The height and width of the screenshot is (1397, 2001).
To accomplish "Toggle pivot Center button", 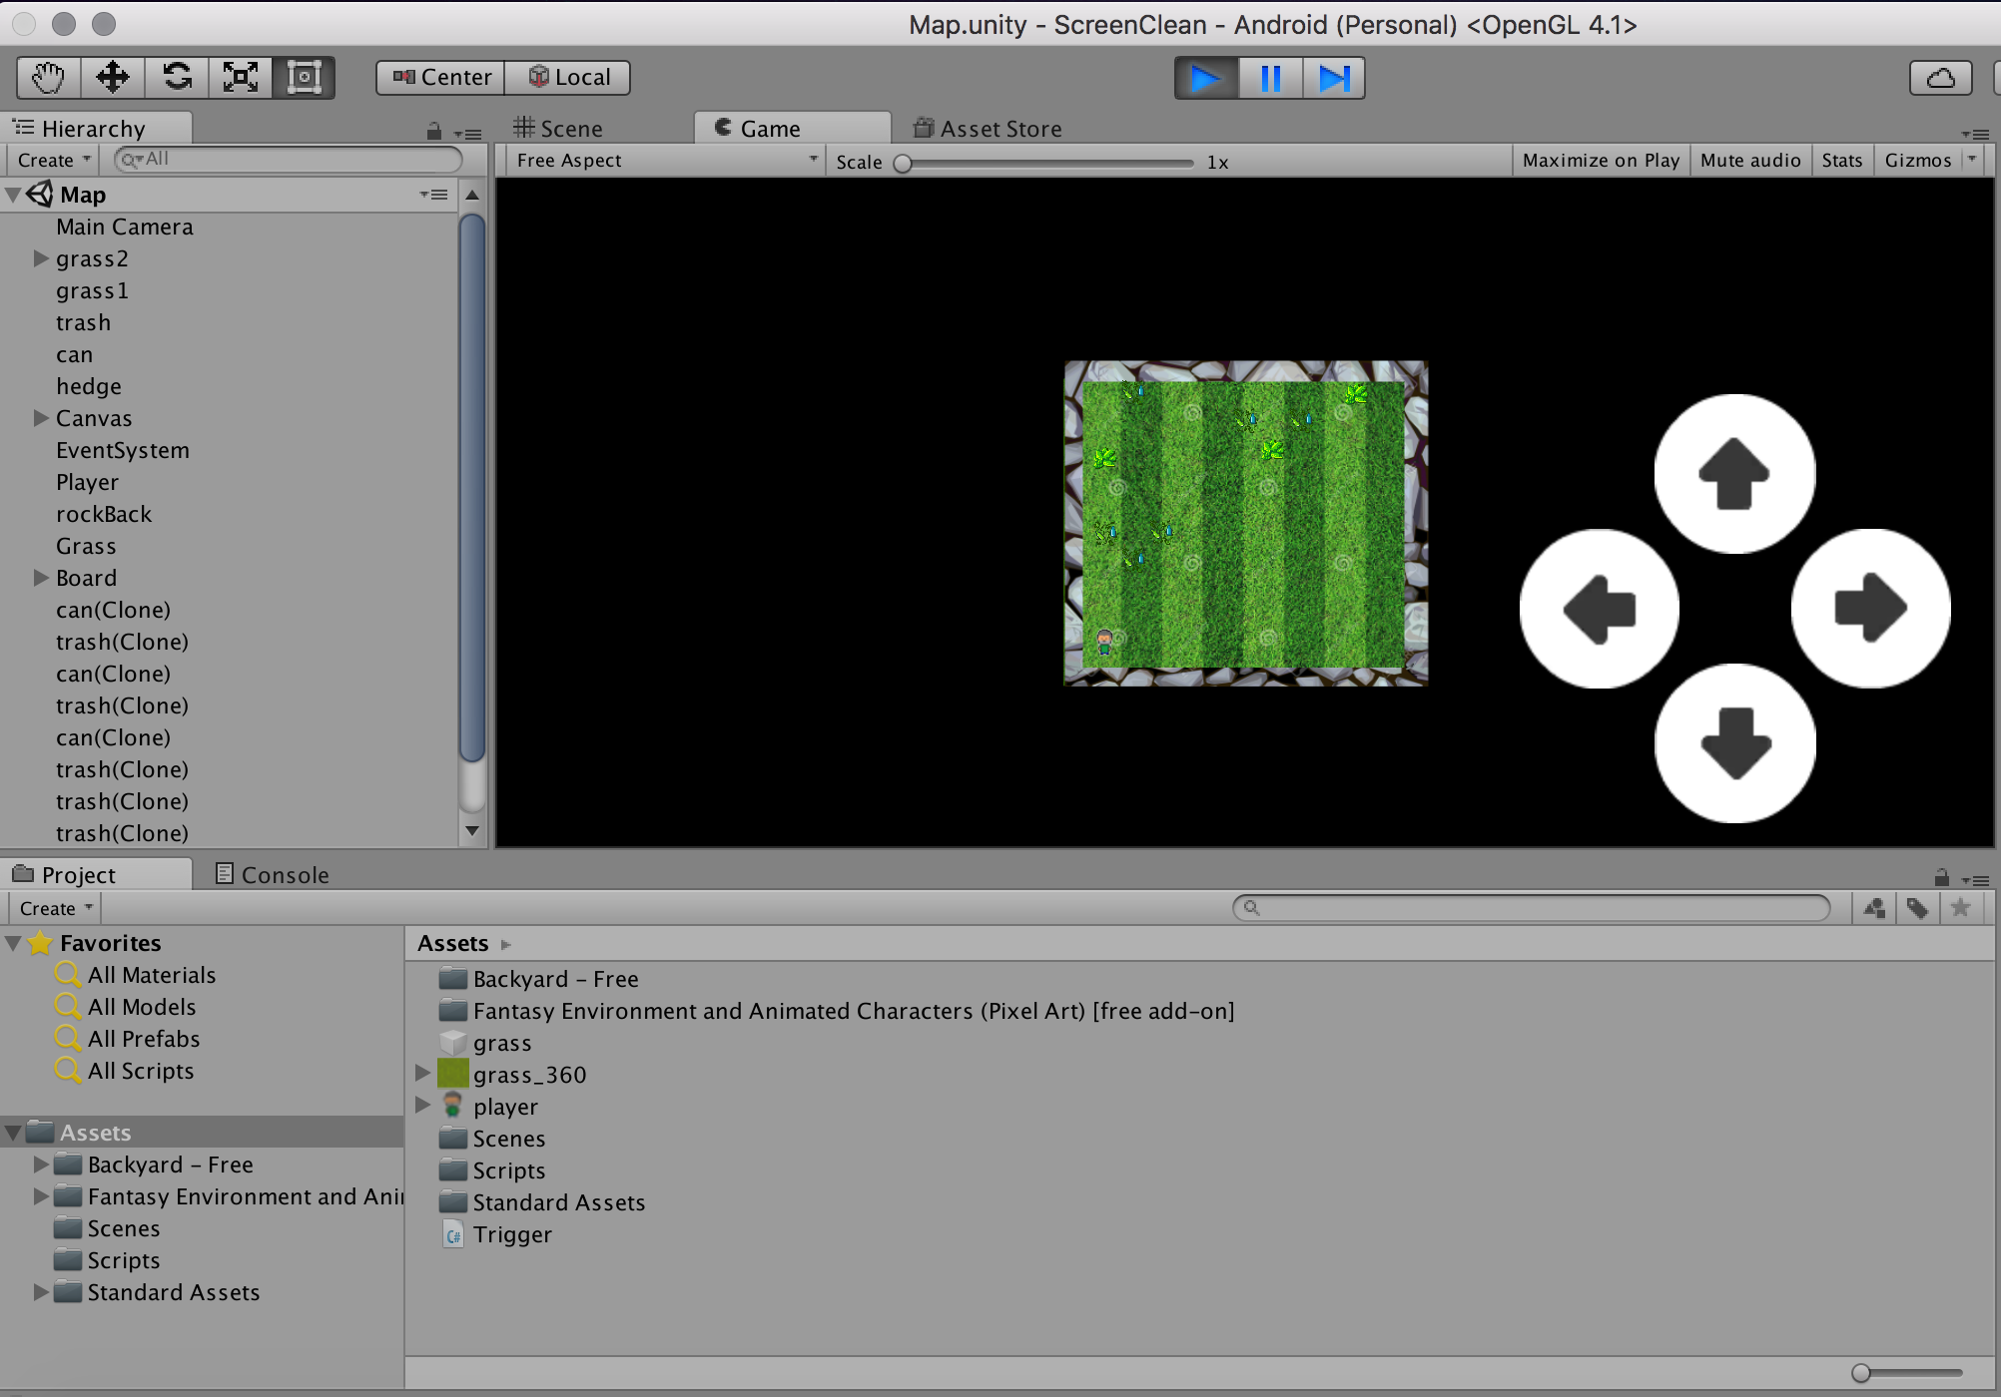I will [441, 78].
